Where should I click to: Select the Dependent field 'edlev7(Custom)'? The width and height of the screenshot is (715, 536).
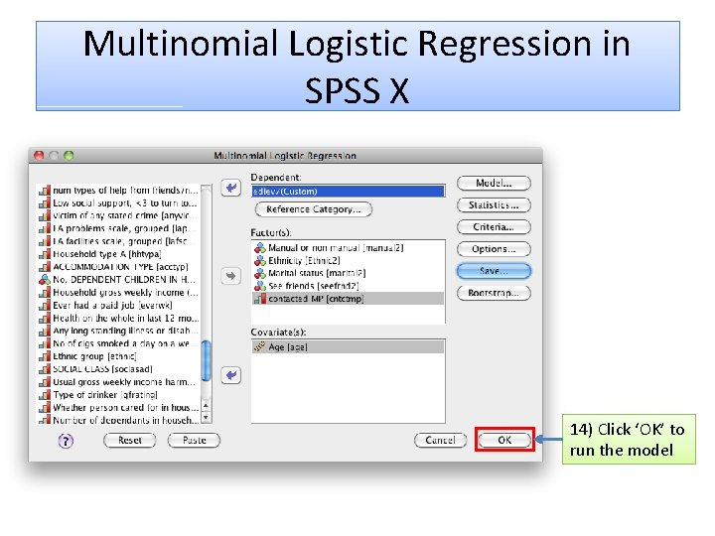tap(349, 191)
